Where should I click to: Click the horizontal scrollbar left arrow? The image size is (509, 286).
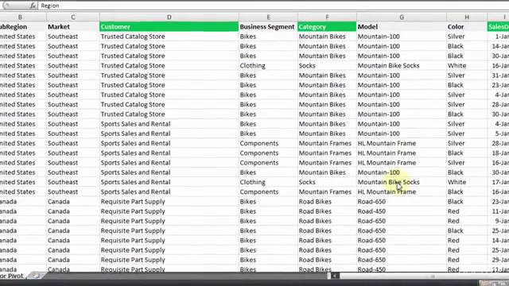tap(335, 276)
